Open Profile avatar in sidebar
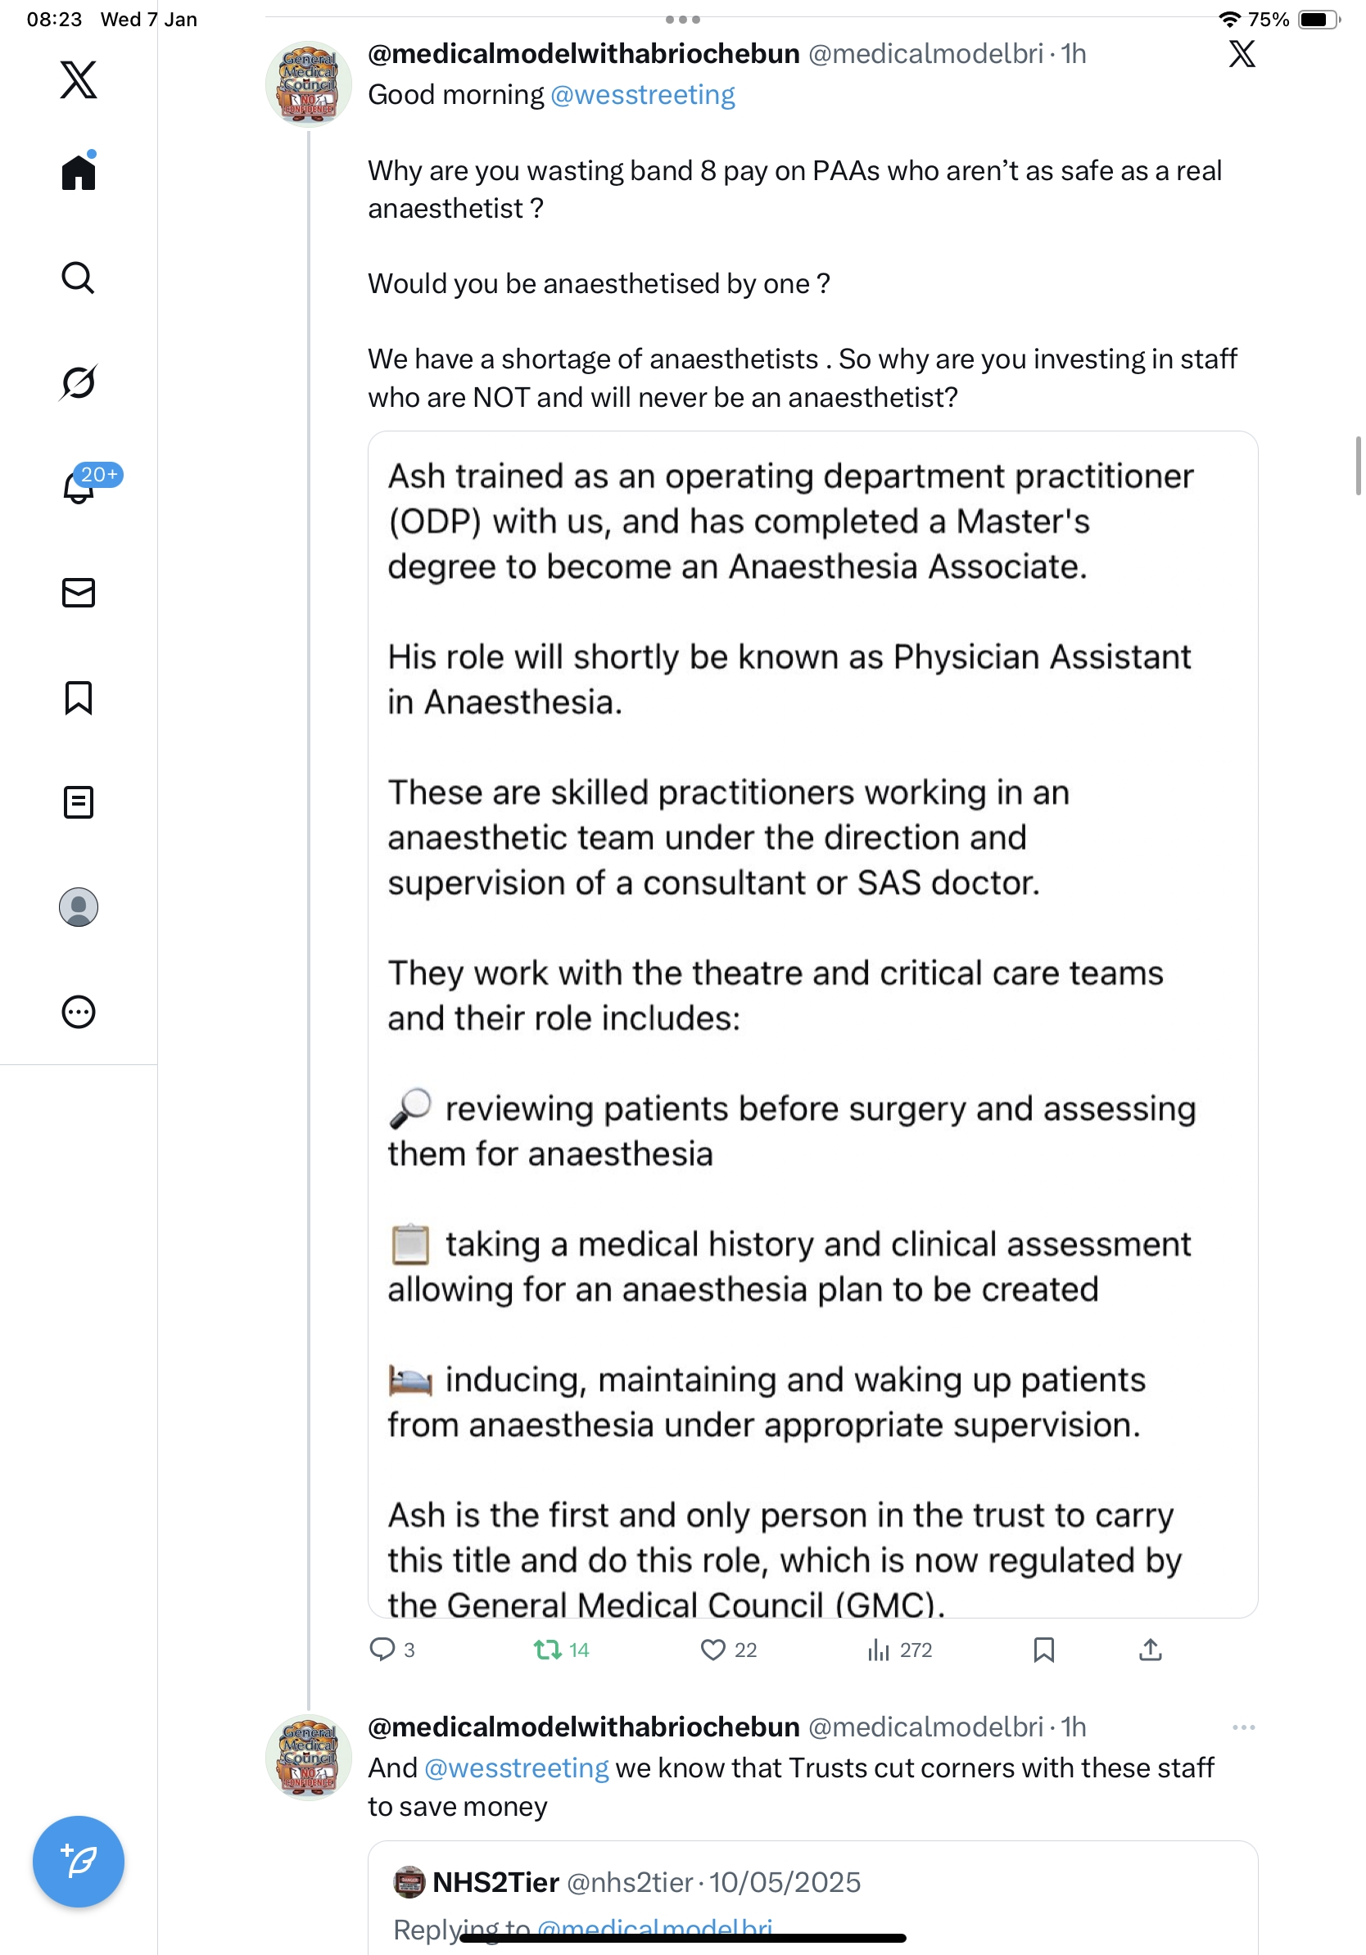The image size is (1366, 1955). 79,907
